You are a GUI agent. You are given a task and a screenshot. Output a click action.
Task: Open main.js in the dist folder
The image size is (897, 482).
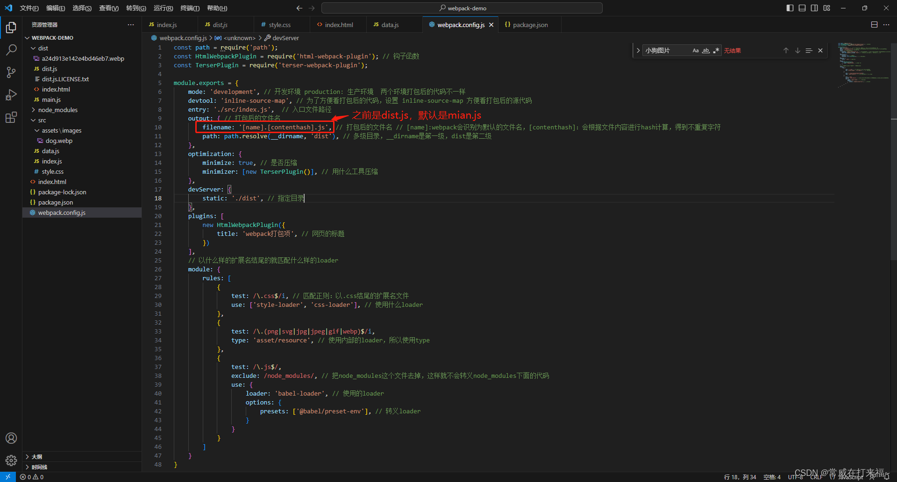pyautogui.click(x=51, y=99)
